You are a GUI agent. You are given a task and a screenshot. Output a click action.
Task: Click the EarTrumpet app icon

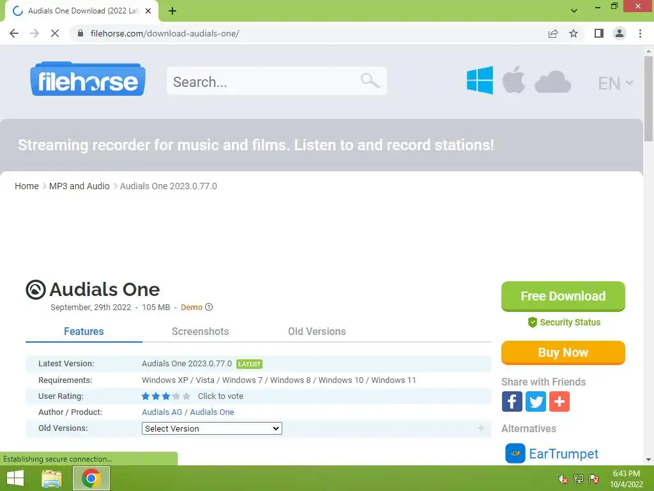(515, 453)
